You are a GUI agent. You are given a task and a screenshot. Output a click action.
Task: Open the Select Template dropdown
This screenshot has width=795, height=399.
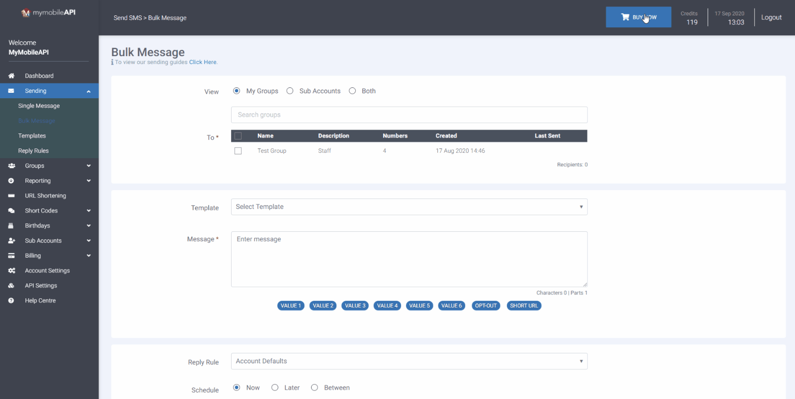pos(409,207)
